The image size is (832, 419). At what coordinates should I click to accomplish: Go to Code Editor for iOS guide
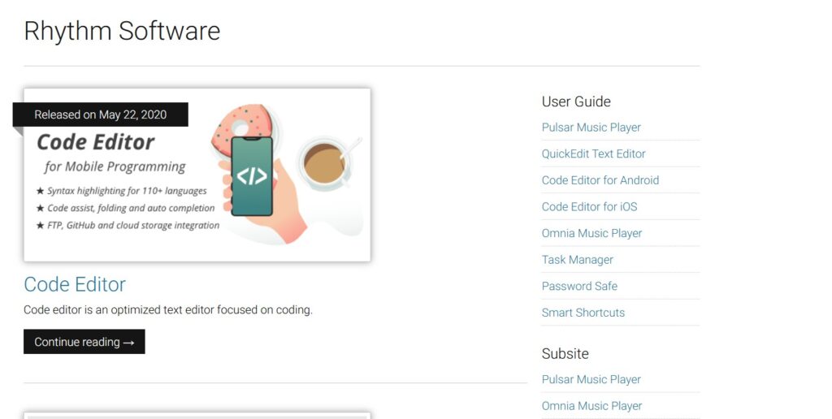[x=589, y=206]
